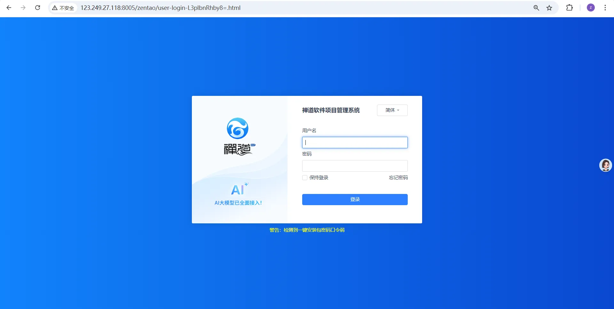Click the browser forward arrow
614x309 pixels.
coord(23,8)
